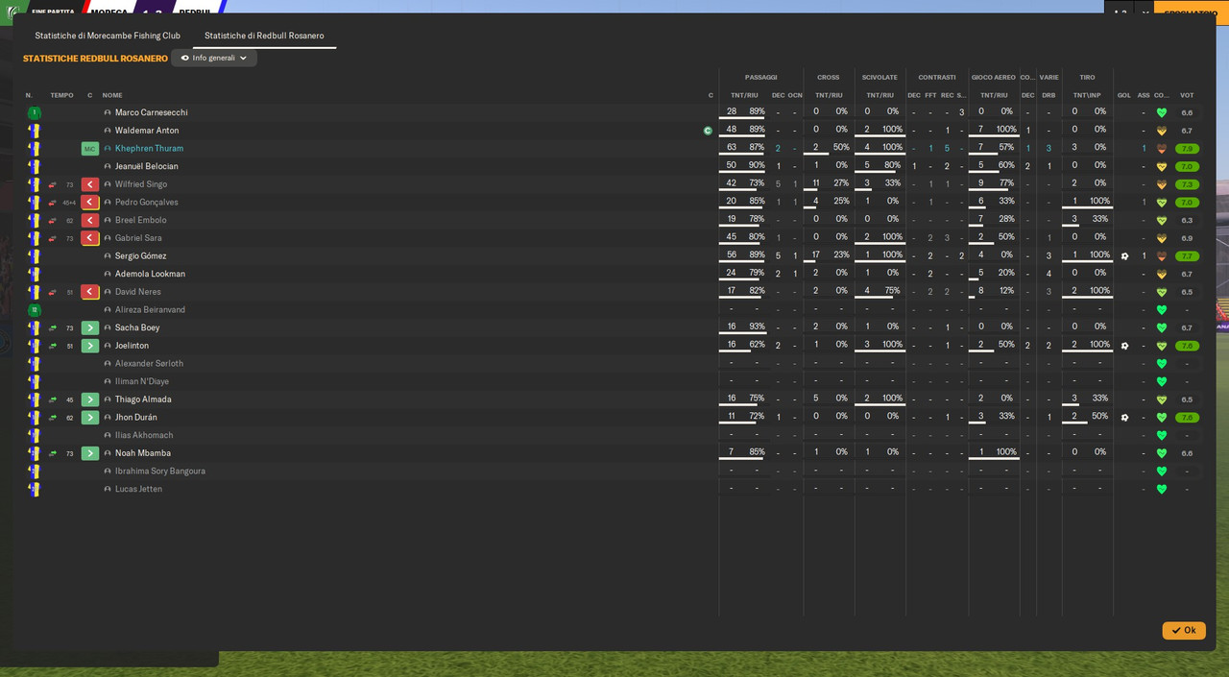This screenshot has height=677, width=1229.
Task: Click the captain badge on Waldemar Anton's row
Action: 708,131
